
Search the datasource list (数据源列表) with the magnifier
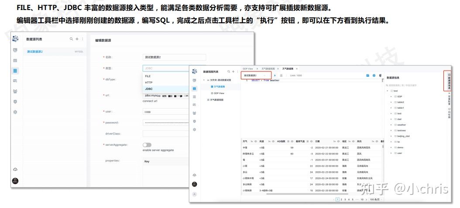tap(71, 39)
